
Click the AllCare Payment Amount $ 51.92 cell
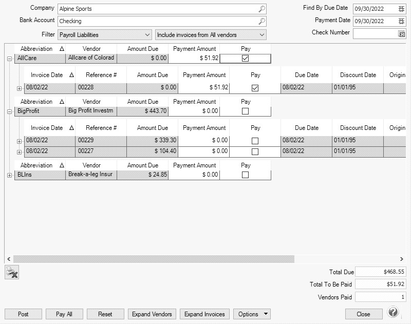tap(194, 58)
